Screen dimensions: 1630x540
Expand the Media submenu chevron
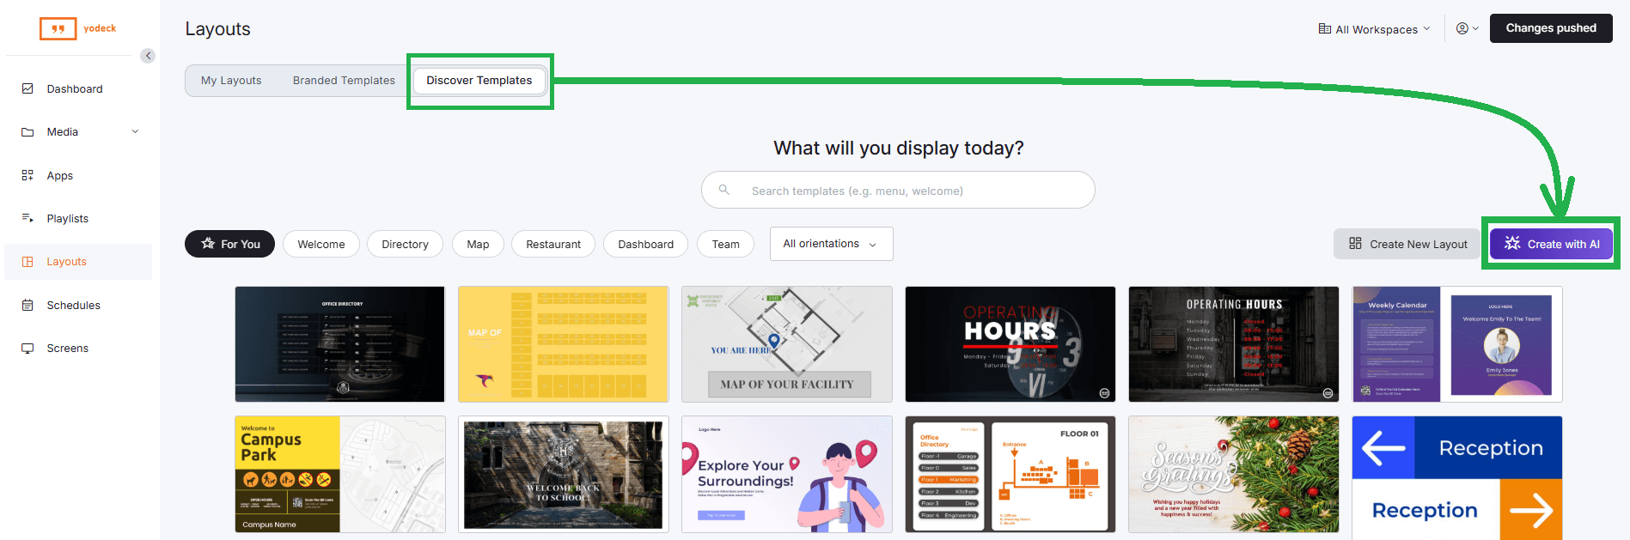135,131
